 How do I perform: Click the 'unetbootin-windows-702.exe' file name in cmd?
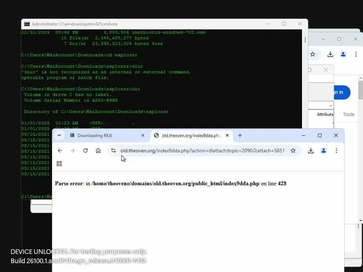(168, 32)
